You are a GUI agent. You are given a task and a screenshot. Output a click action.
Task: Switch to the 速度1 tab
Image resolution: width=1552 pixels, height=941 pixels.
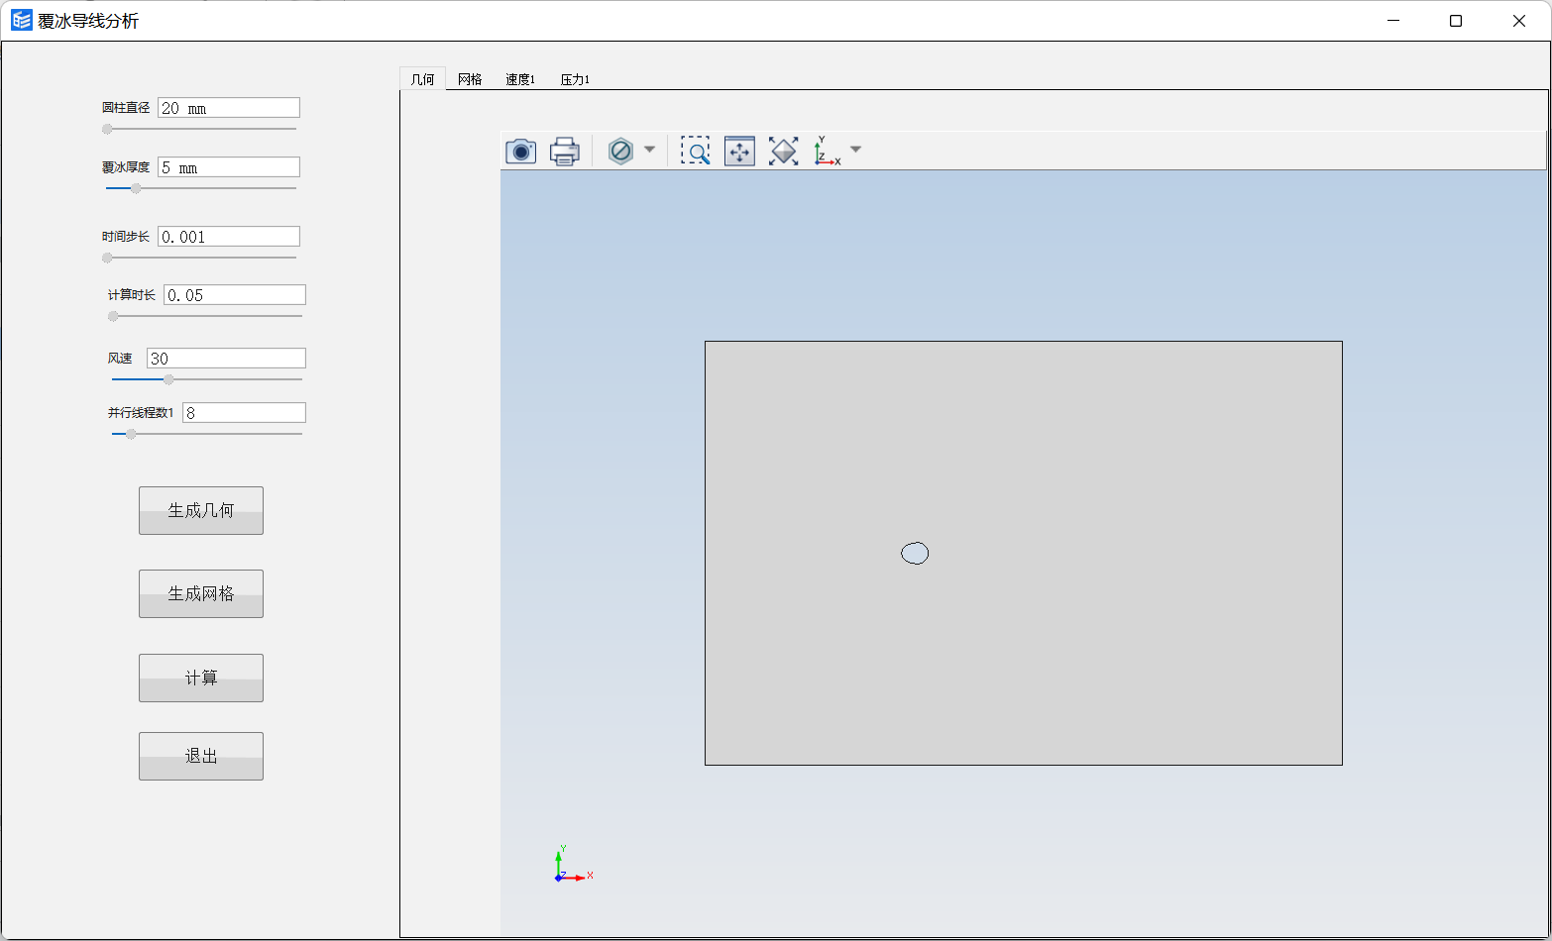[520, 79]
